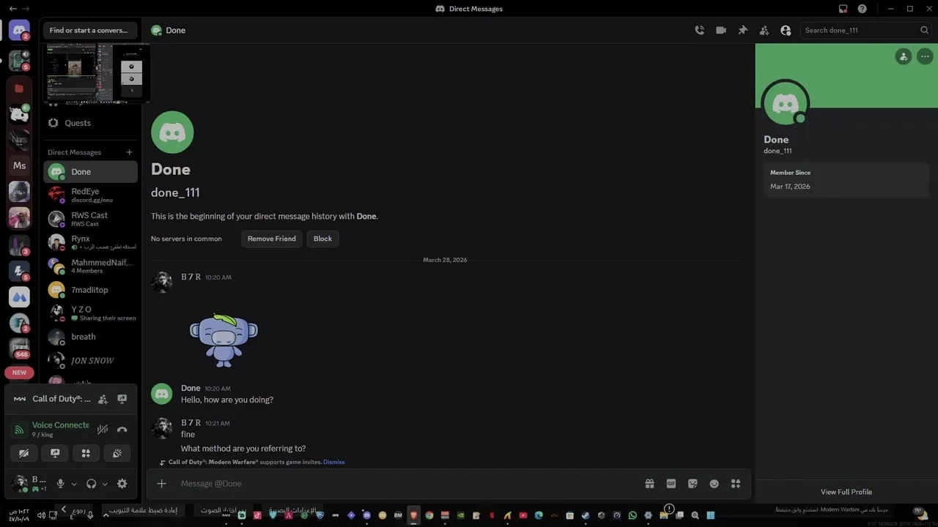This screenshot has width=938, height=527.
Task: Open the apps launcher in message bar
Action: [x=736, y=483]
